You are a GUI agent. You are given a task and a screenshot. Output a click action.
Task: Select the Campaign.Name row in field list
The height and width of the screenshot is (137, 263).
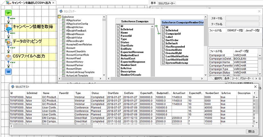tap(233, 62)
